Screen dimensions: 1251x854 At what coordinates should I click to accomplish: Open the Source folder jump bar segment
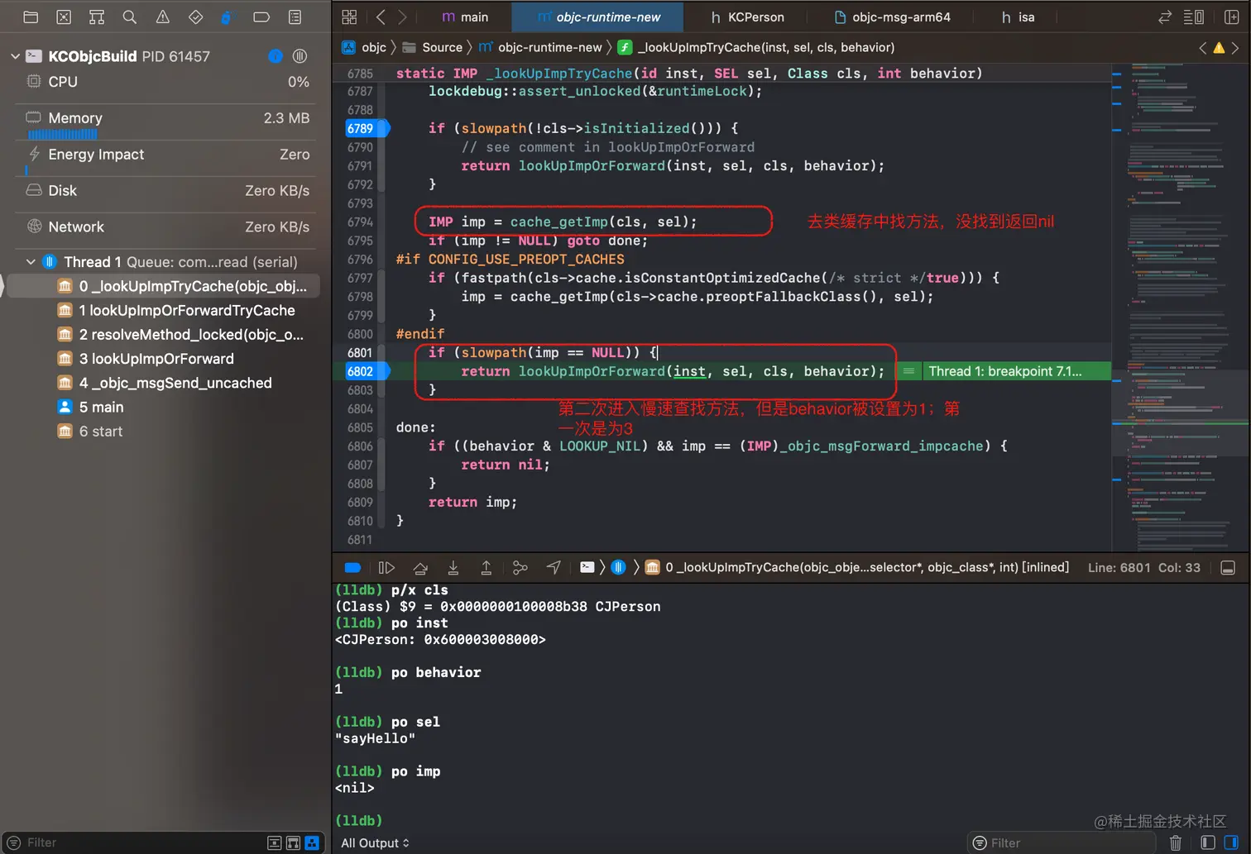pyautogui.click(x=432, y=48)
